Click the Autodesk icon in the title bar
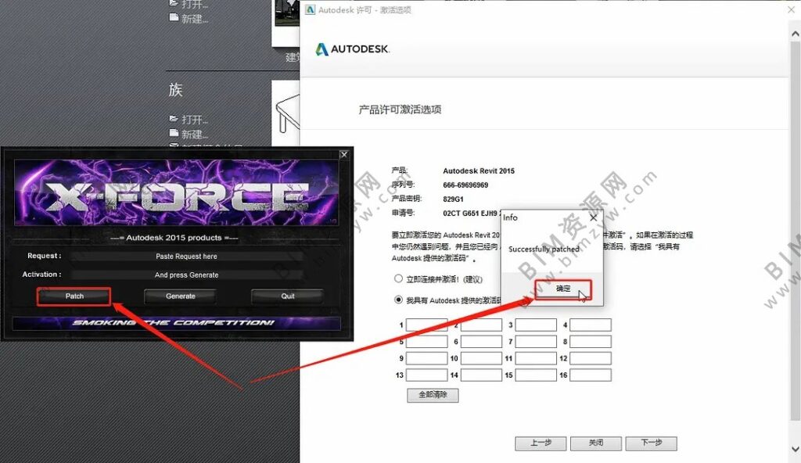This screenshot has width=801, height=463. [310, 9]
